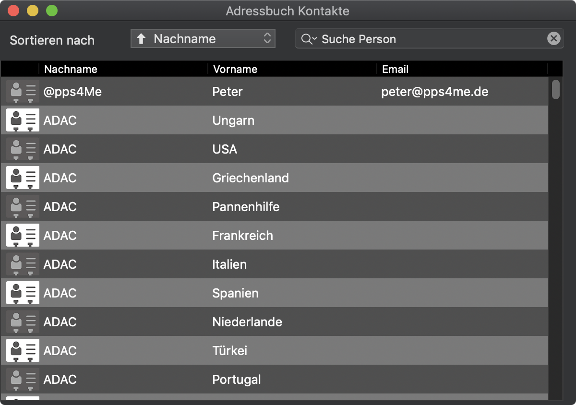Click contact card icon for ADAC Pannenhilfe
576x405 pixels.
(x=23, y=207)
